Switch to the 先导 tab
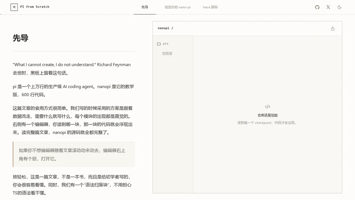The image size is (355, 200). (145, 7)
